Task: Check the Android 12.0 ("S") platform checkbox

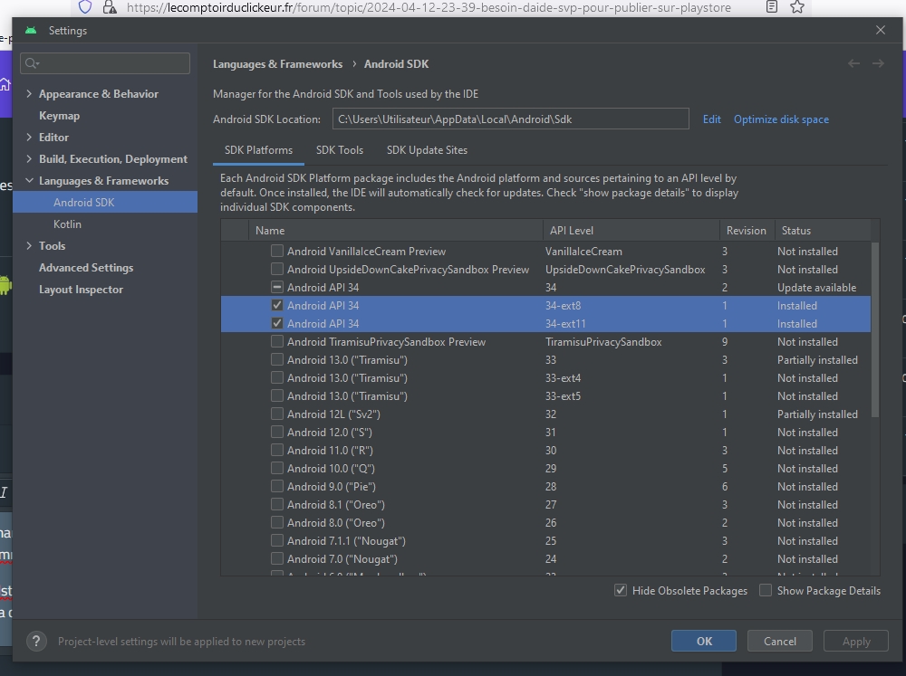Action: 277,433
